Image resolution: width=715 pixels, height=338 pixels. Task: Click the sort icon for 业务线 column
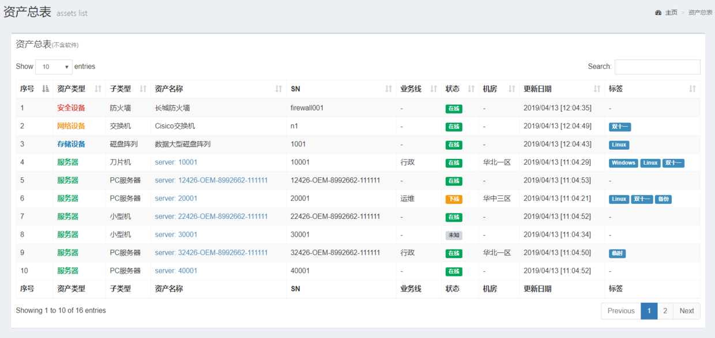click(x=434, y=89)
